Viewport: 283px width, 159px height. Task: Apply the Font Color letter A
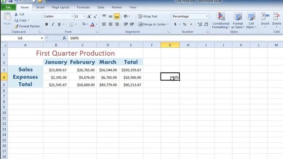92,24
